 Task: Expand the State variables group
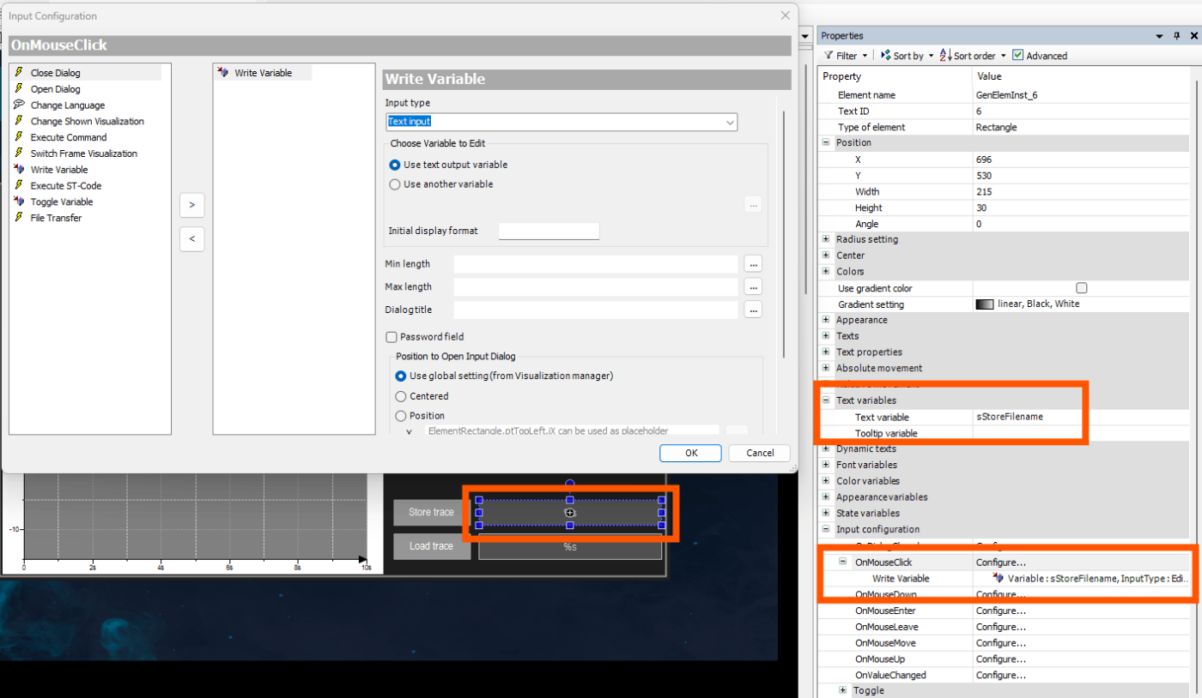click(x=826, y=513)
